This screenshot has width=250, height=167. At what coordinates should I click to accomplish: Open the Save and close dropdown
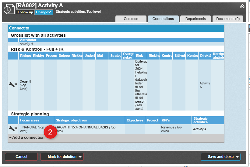(220, 157)
